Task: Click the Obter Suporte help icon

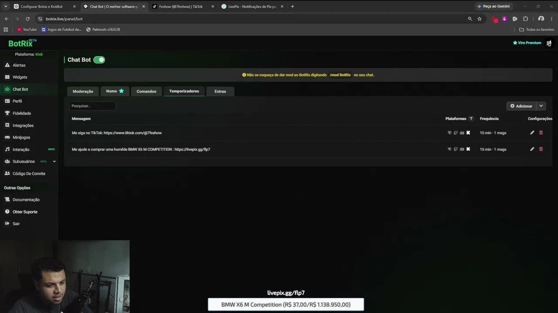Action: [7, 212]
